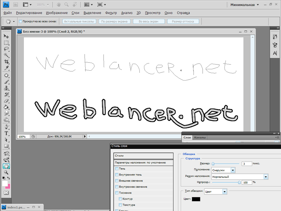This screenshot has width=281, height=211.
Task: Select the History Brush tool
Action: coord(6,94)
